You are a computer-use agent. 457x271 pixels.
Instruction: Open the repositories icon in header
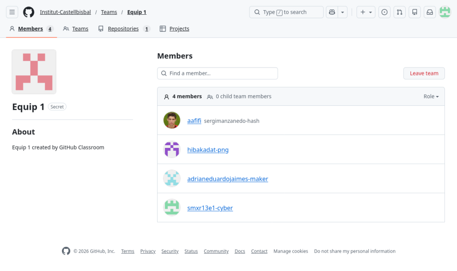415,12
